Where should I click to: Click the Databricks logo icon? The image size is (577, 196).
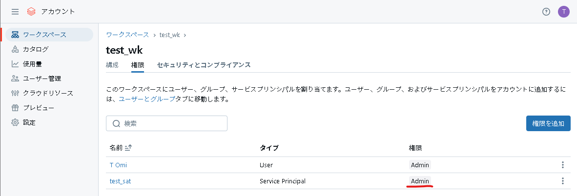31,11
